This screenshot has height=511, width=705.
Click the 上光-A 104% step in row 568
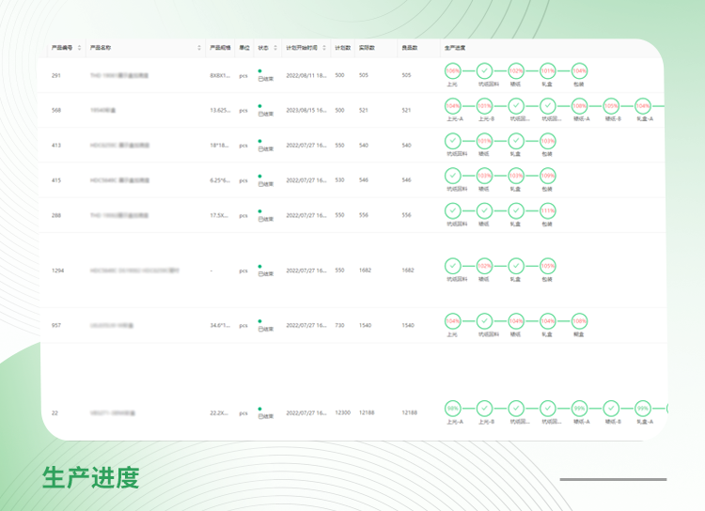click(452, 106)
